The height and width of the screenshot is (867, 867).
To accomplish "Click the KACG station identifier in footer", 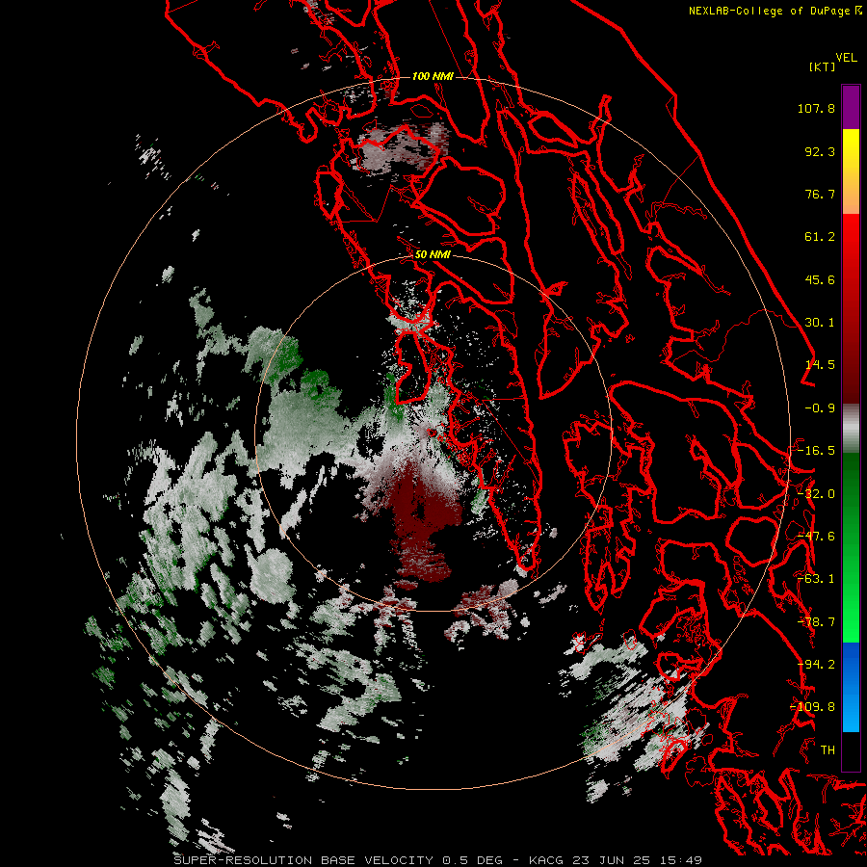I will pyautogui.click(x=546, y=860).
